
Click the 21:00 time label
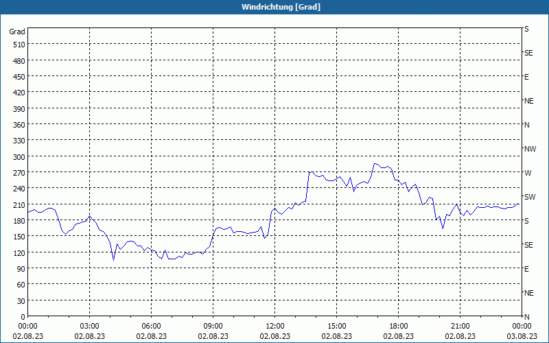click(460, 327)
